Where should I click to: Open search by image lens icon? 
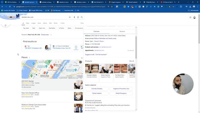click(x=78, y=17)
